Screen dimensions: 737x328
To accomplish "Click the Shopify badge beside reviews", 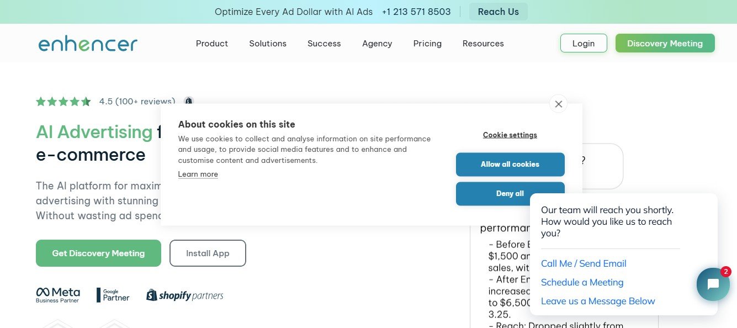I will click(189, 101).
